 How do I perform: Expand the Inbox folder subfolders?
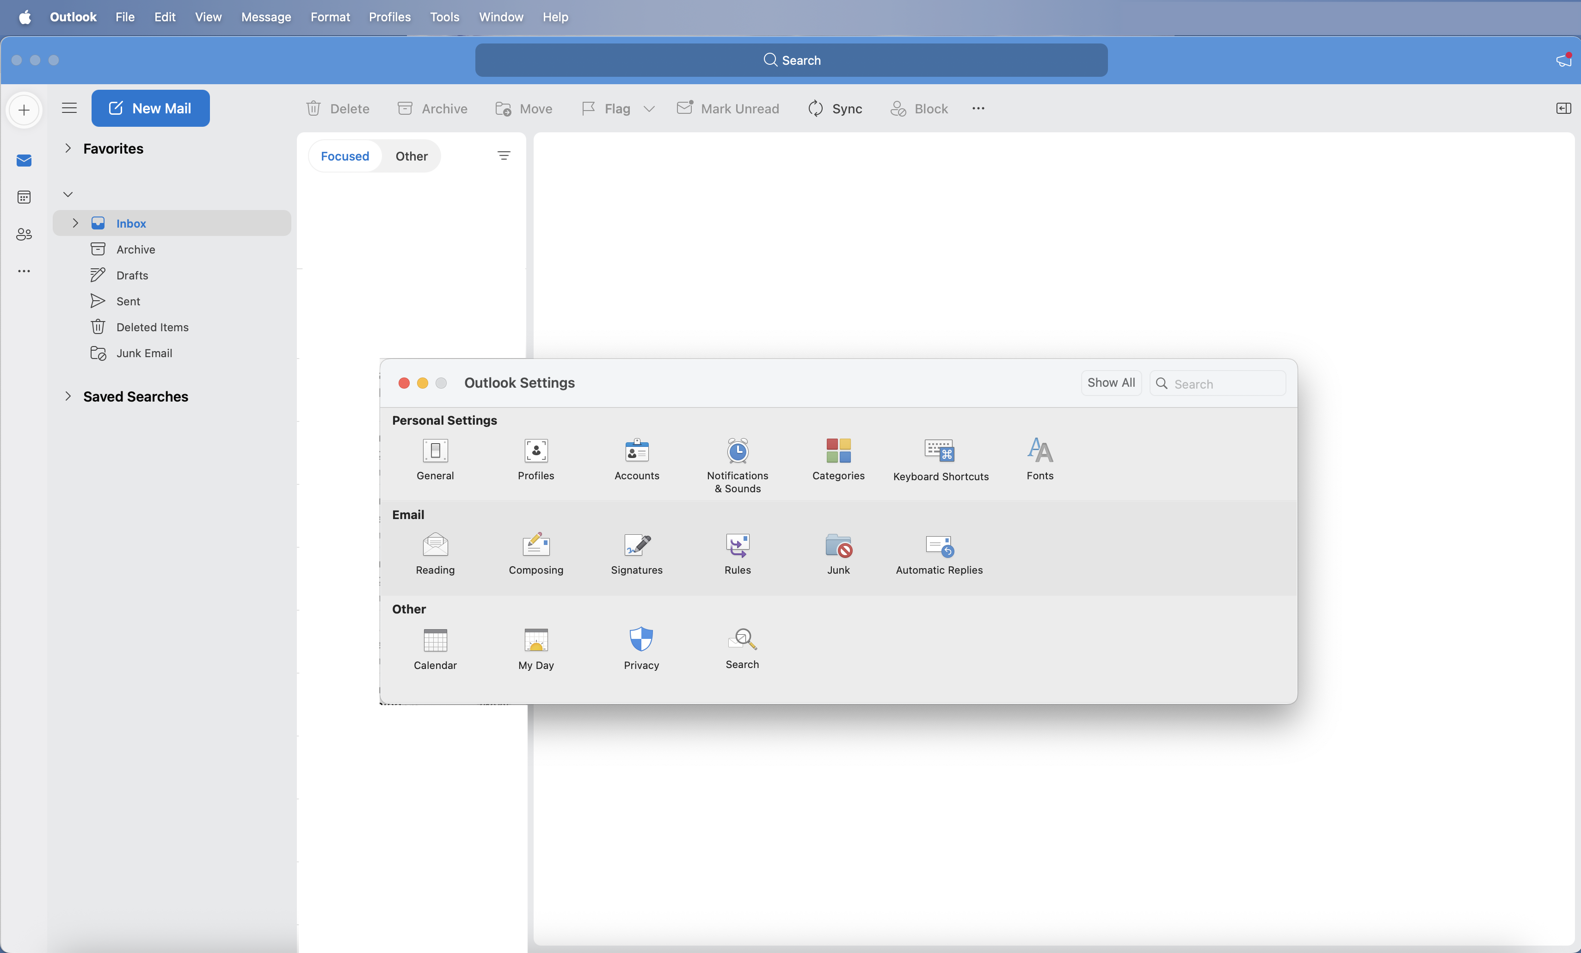point(75,223)
